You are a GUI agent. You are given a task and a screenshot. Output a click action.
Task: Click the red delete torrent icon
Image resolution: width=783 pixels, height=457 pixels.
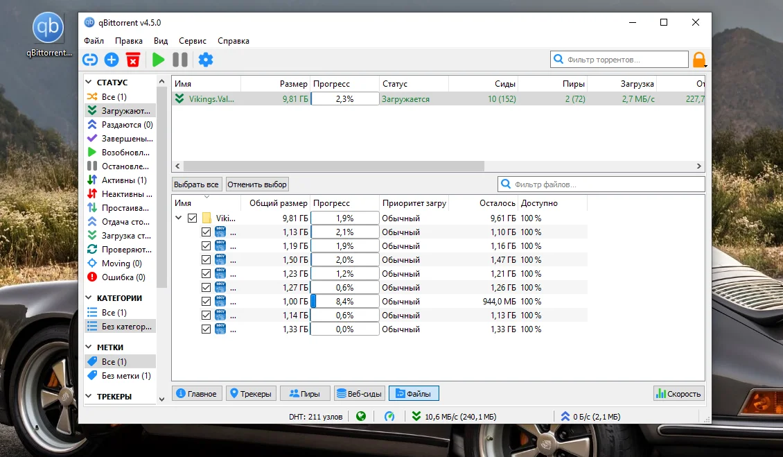(x=133, y=60)
